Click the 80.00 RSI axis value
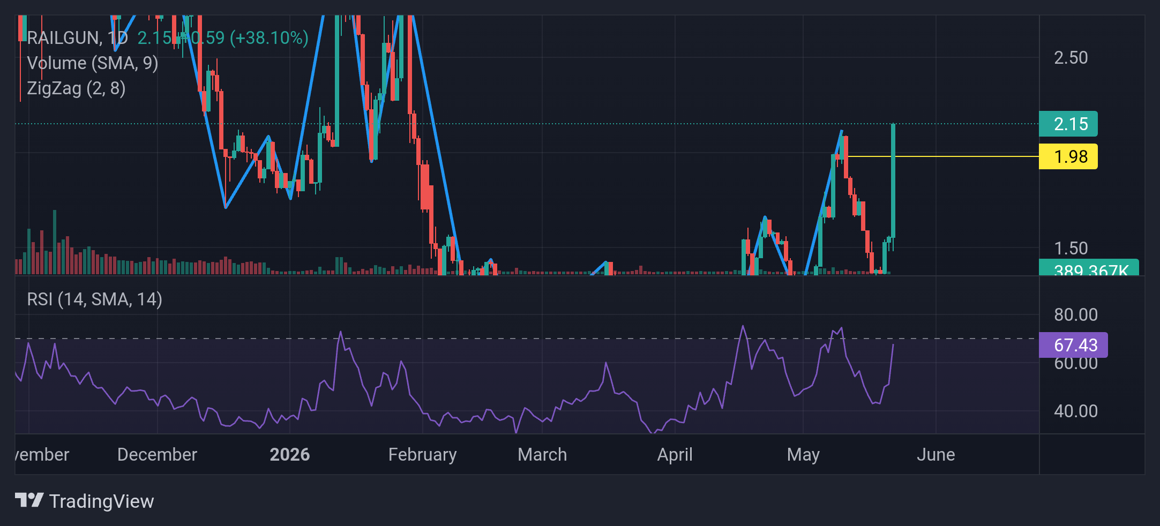This screenshot has width=1160, height=526. tap(1076, 314)
